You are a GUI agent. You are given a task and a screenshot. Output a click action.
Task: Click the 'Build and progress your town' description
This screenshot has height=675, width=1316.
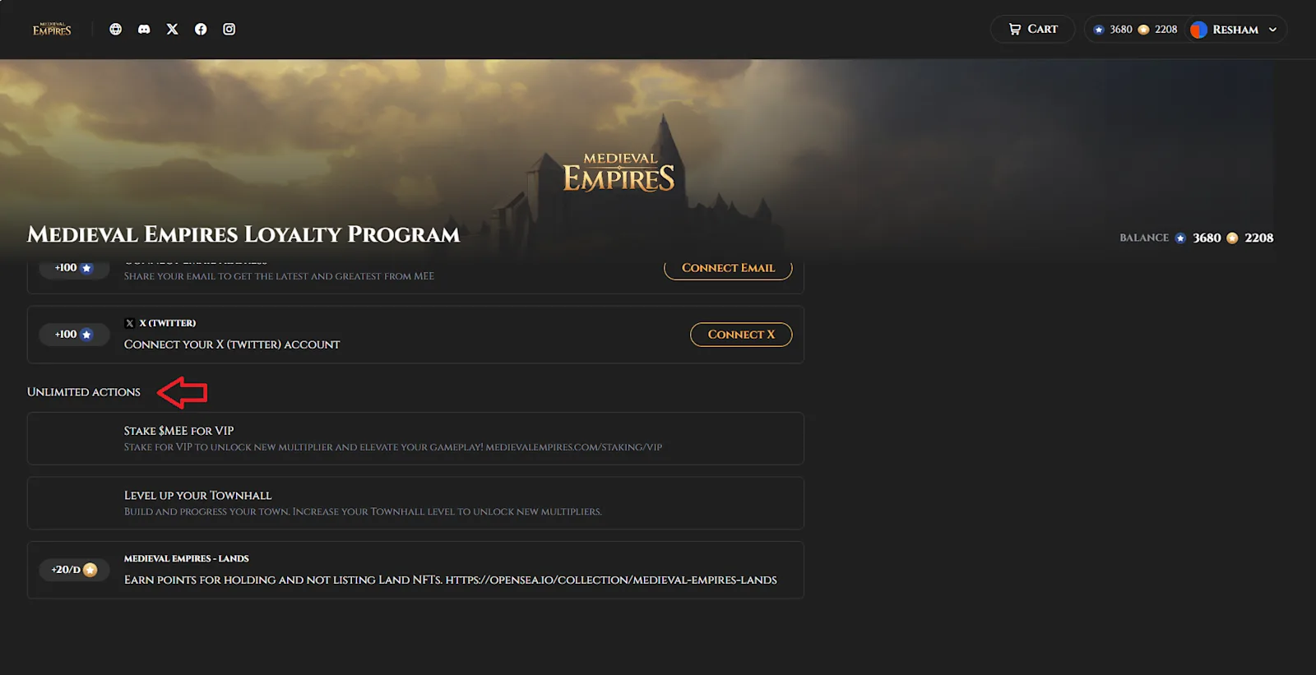click(x=363, y=511)
